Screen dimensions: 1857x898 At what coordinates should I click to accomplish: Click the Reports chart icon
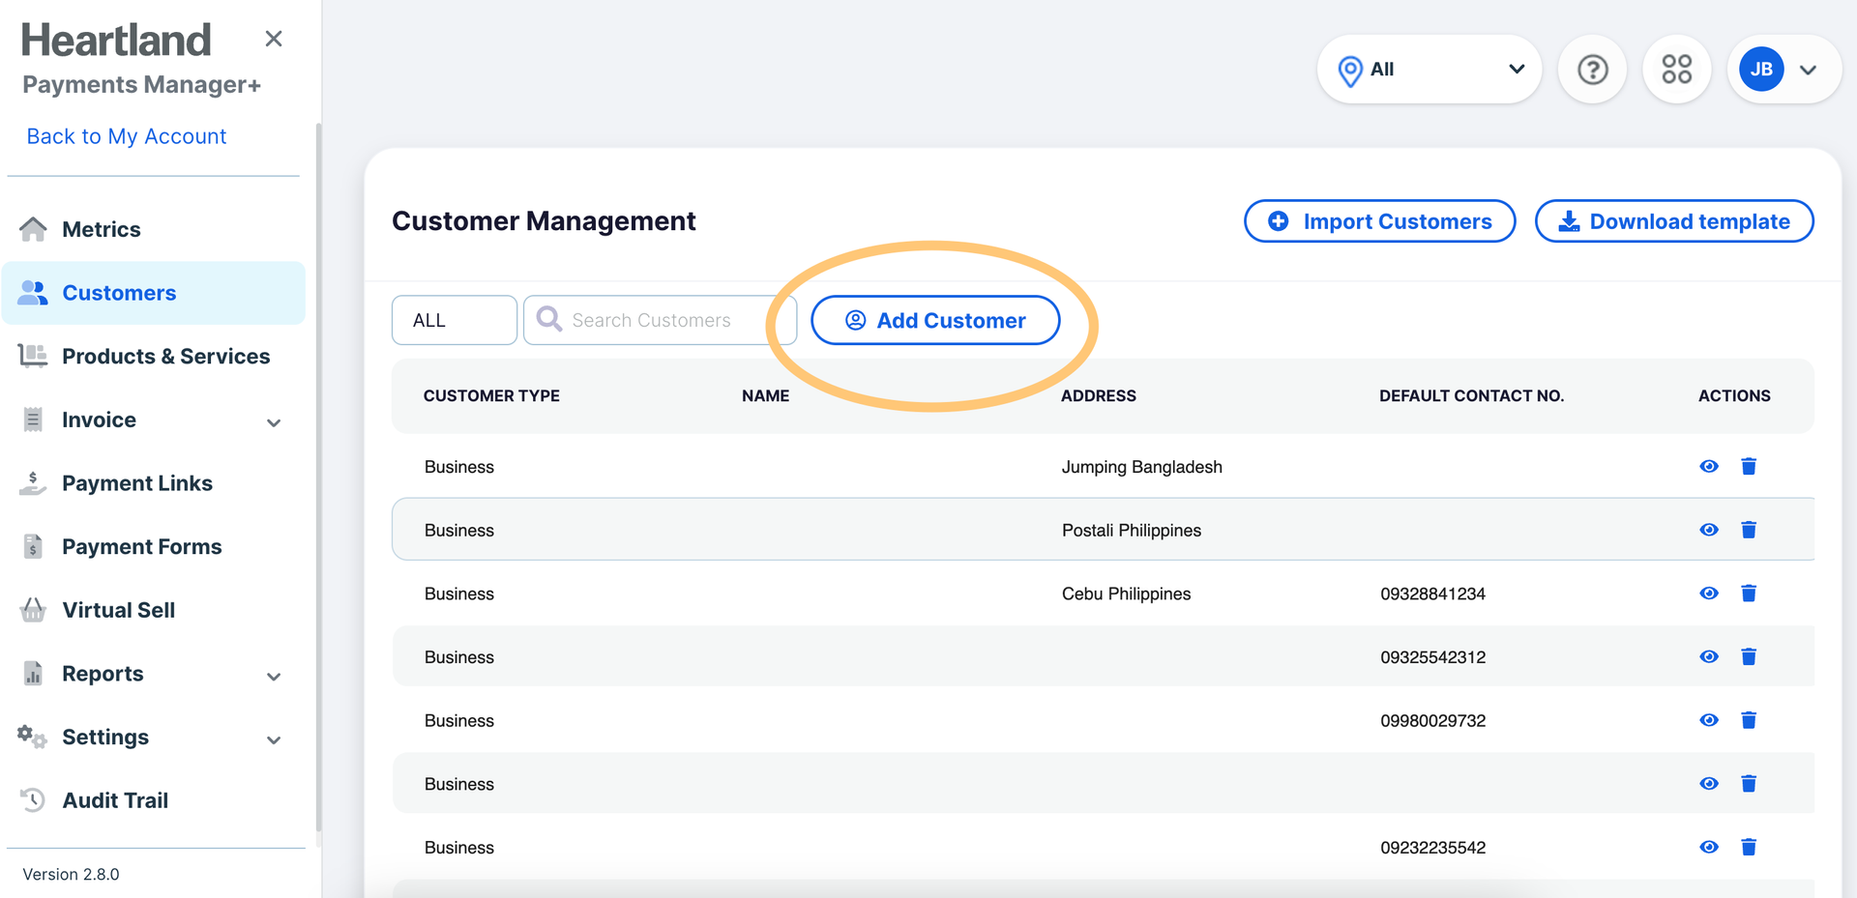(x=33, y=674)
